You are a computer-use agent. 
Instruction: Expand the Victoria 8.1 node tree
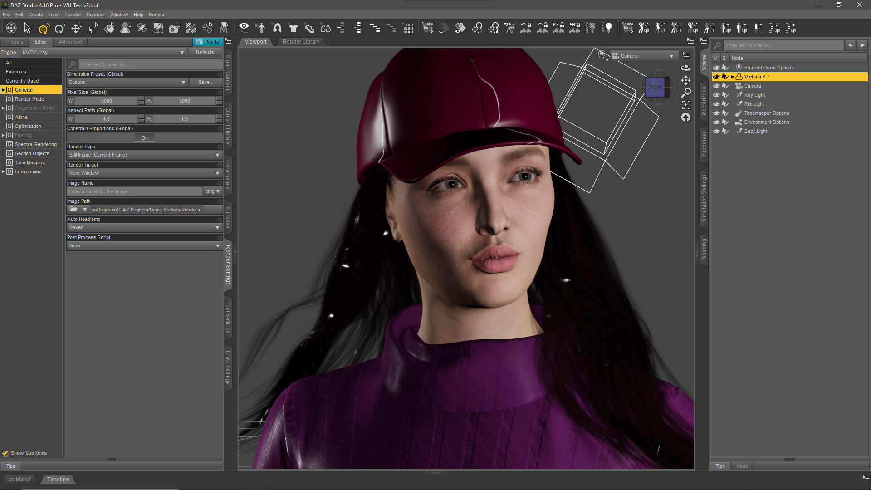(732, 77)
